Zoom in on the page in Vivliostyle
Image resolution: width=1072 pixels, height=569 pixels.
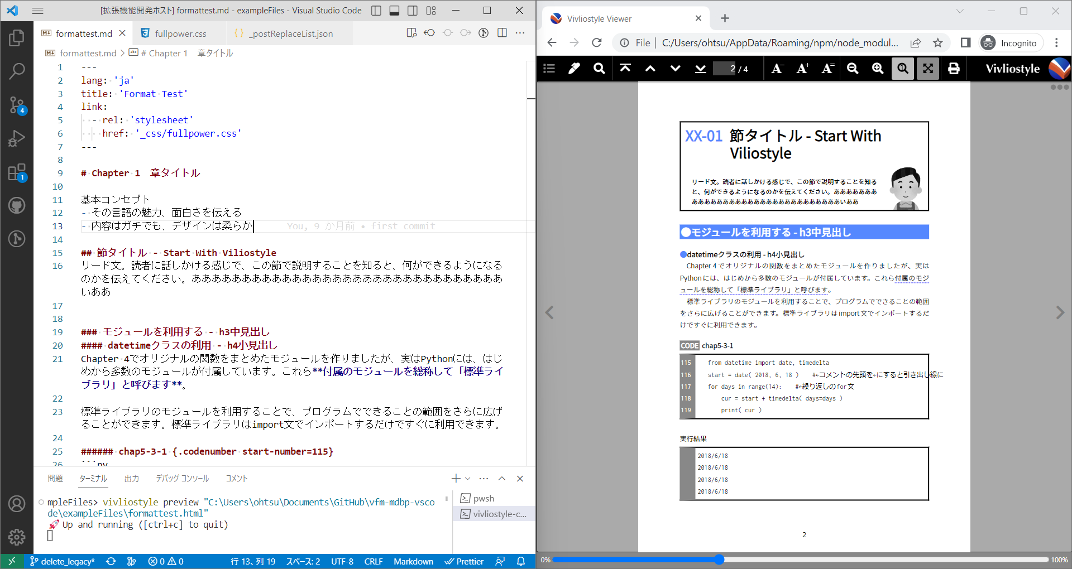(878, 68)
